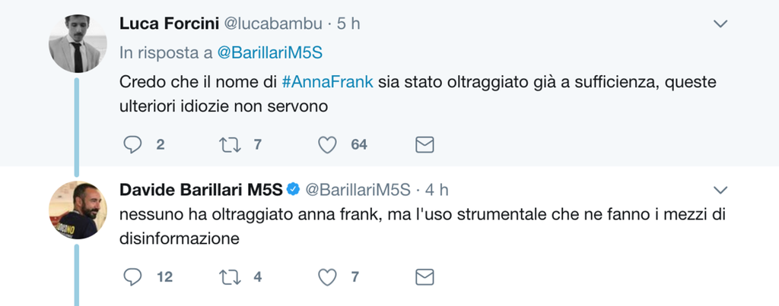Send Luca Forcini's tweet via direct message
This screenshot has width=779, height=306.
[x=424, y=144]
